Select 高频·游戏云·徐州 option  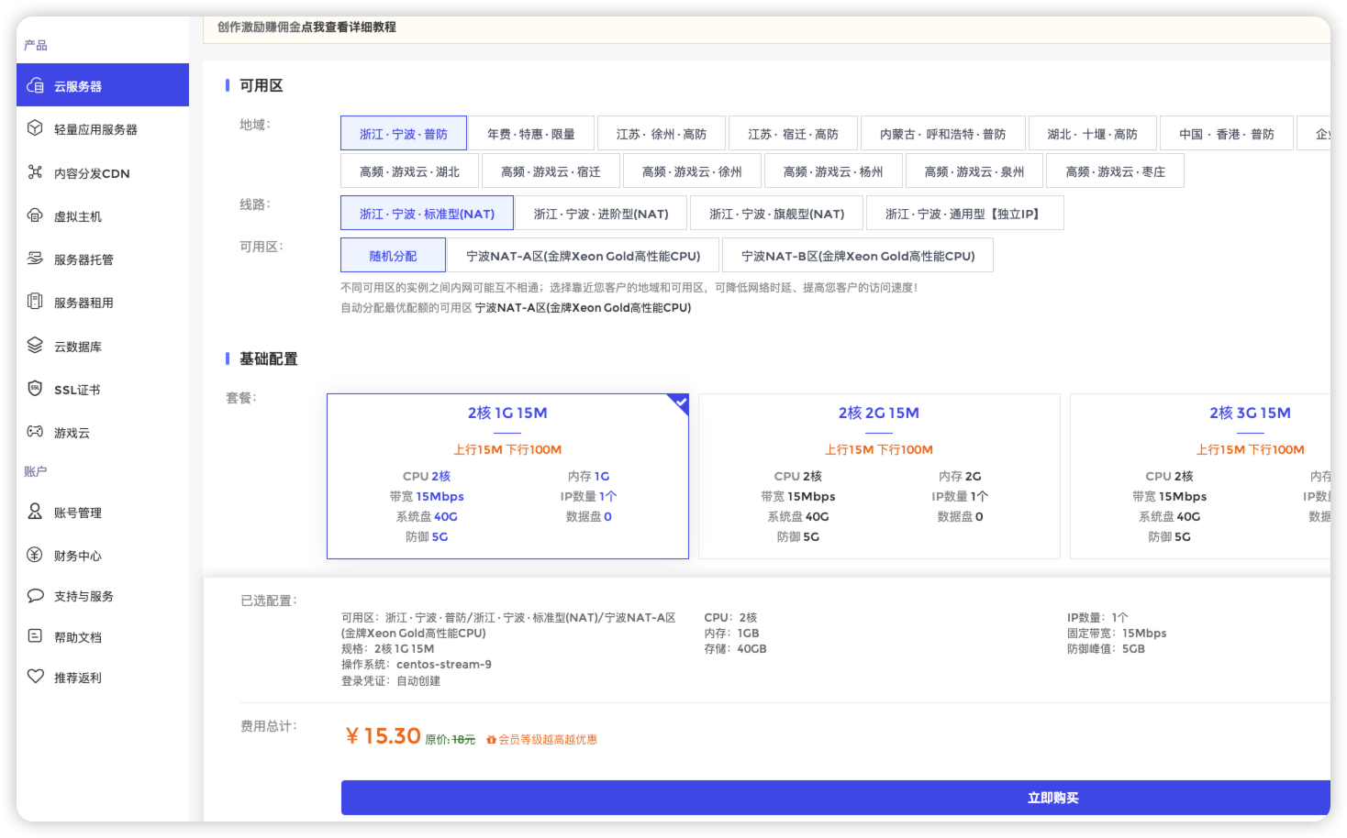click(x=693, y=171)
